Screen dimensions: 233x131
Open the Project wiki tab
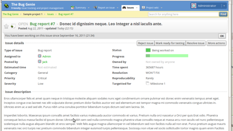click(152, 8)
